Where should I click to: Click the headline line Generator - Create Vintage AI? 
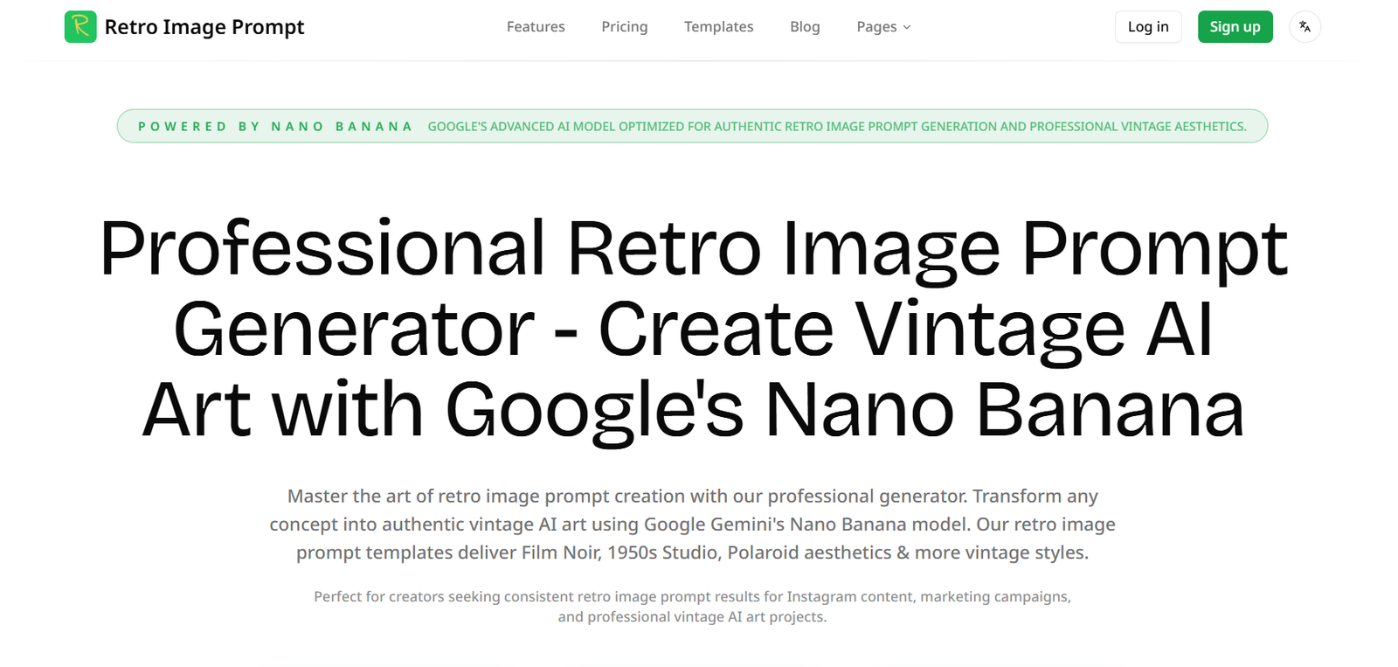693,330
